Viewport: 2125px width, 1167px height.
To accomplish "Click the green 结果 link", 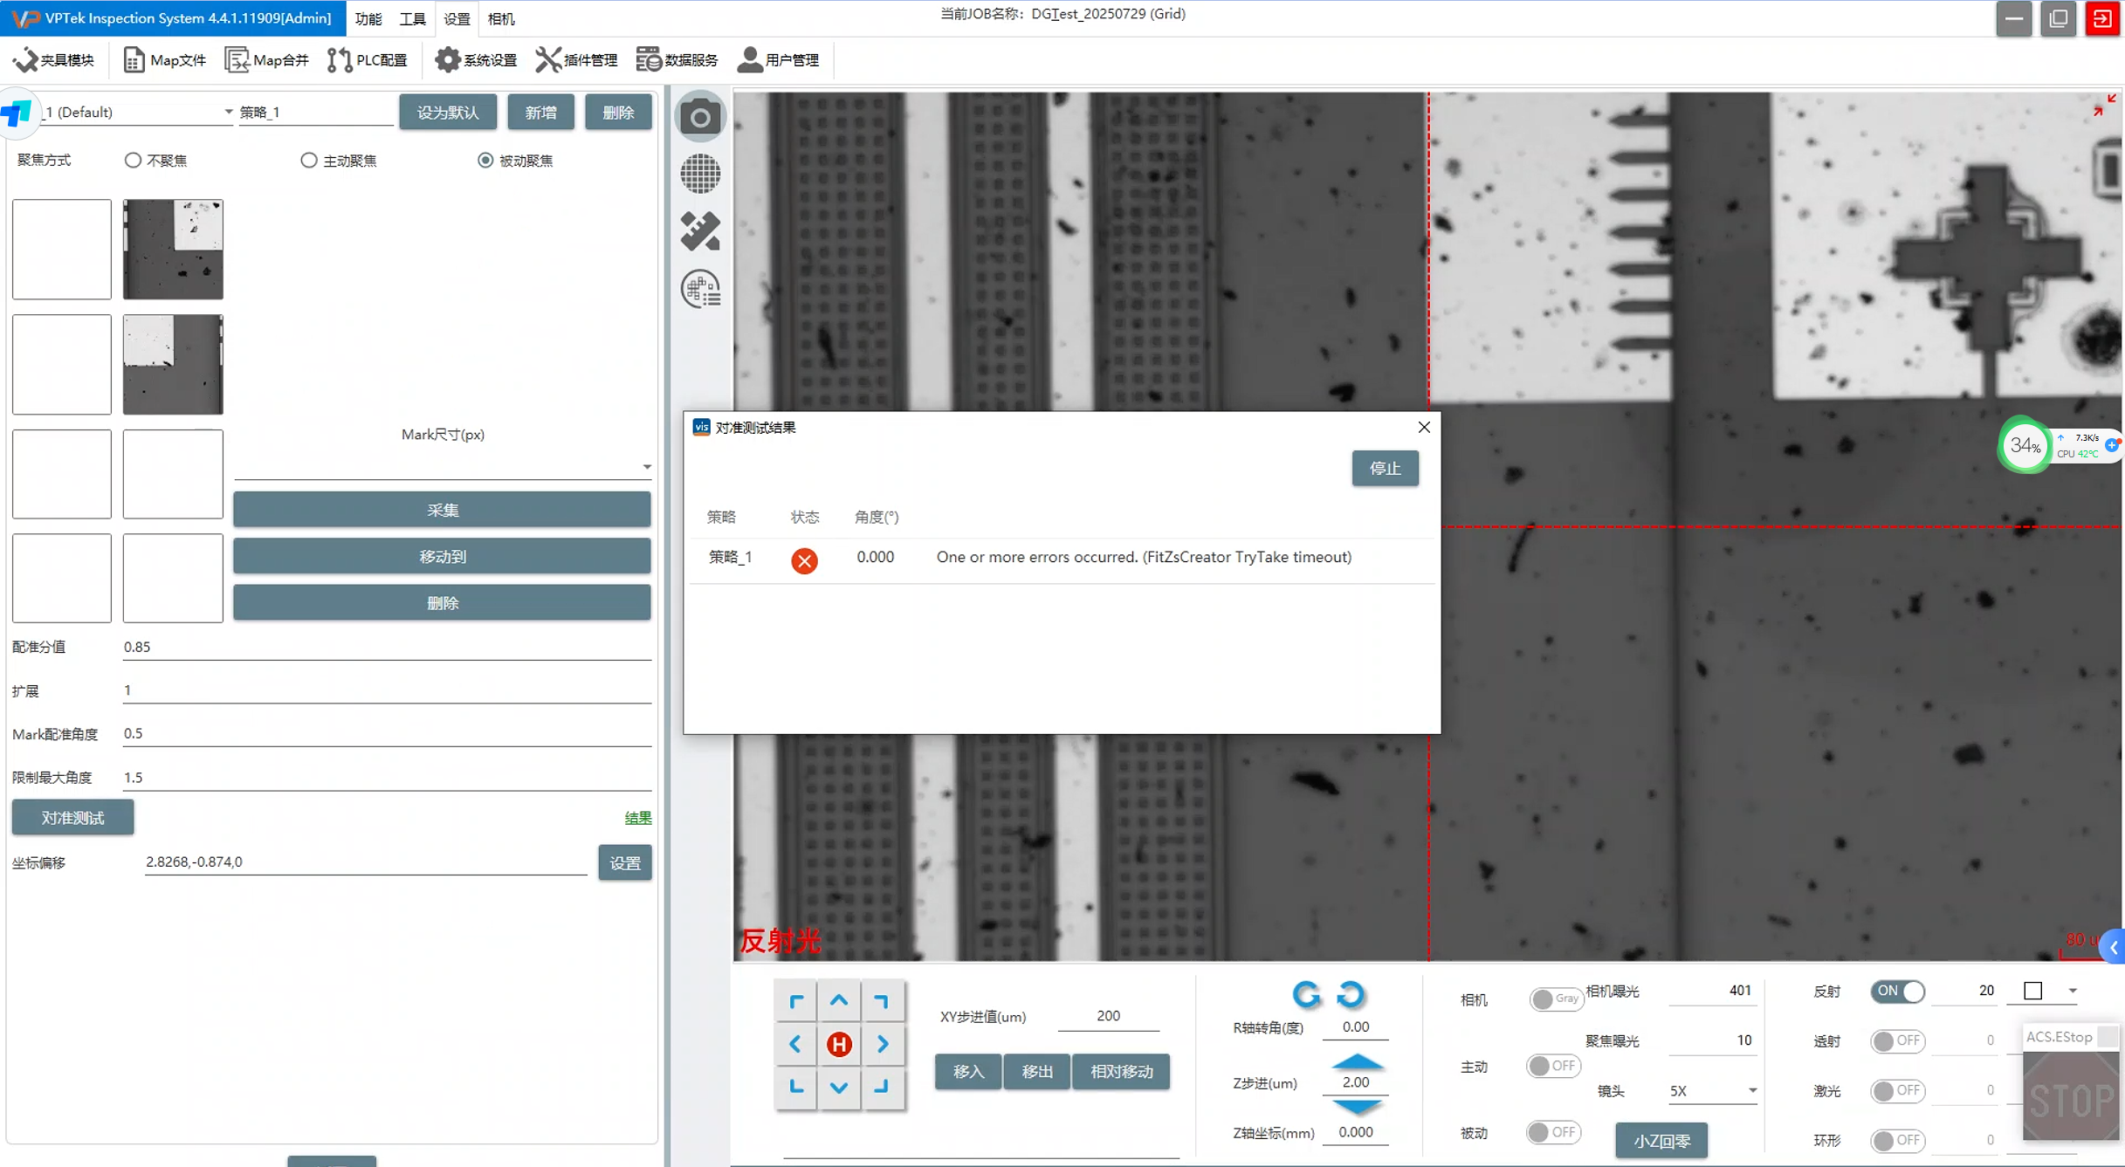I will tap(637, 818).
